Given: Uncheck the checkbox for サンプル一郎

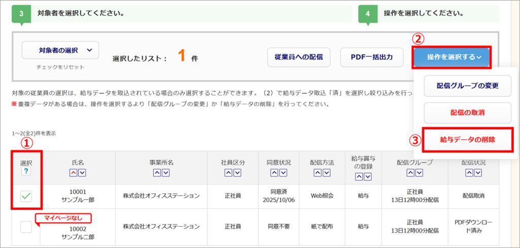Looking at the screenshot, I should coord(26,197).
